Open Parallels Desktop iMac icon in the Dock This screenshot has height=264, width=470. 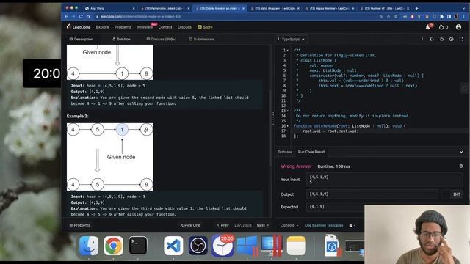[x=272, y=246]
